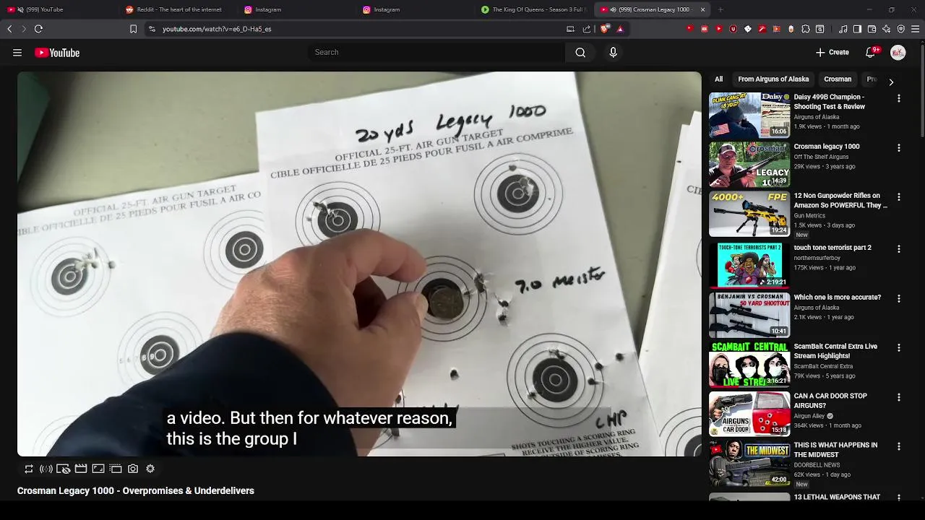Open the music note media control icon
The width and height of the screenshot is (925, 520).
point(843,29)
